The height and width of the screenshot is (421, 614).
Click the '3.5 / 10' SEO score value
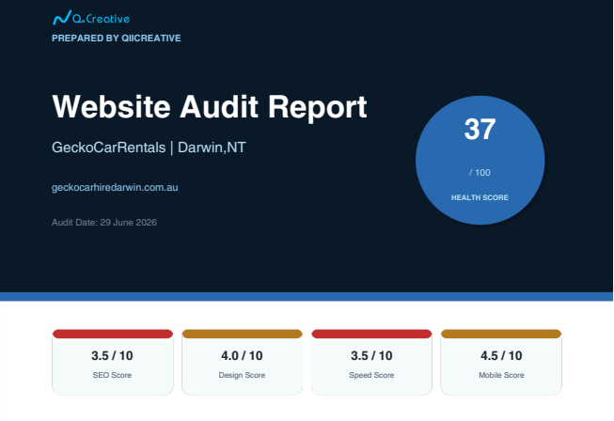click(x=112, y=355)
